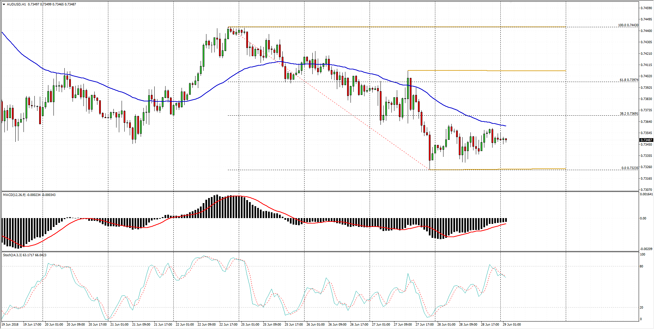Click the 0.74590 price on the scale
654x329 pixels.
(x=646, y=8)
